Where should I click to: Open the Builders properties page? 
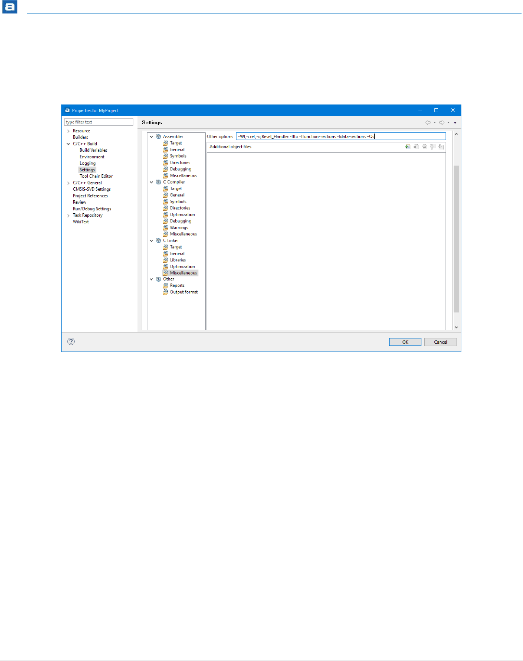click(x=80, y=137)
